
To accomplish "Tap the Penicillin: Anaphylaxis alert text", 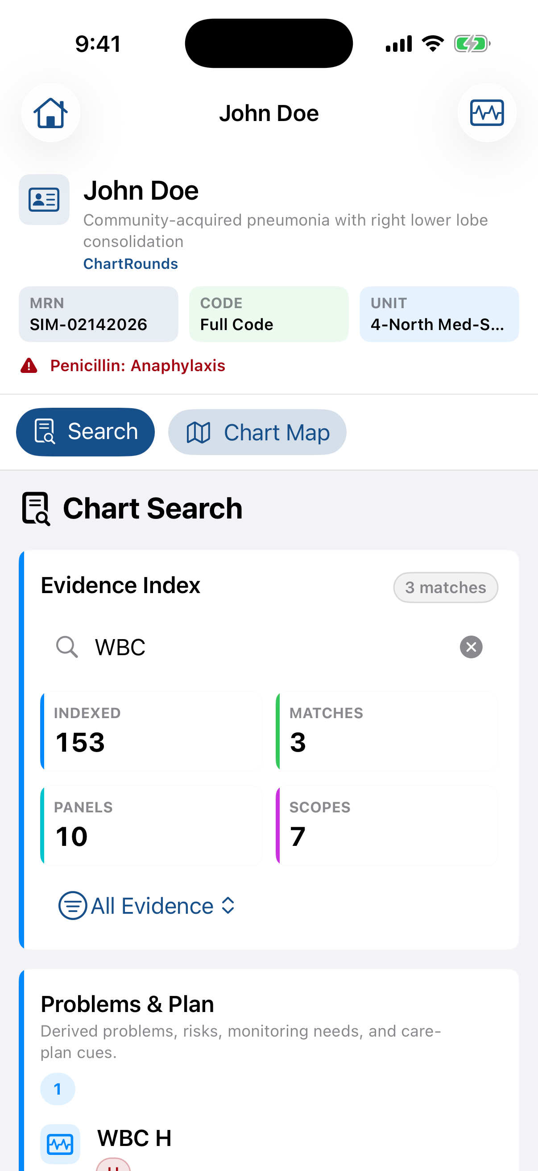I will click(x=137, y=365).
